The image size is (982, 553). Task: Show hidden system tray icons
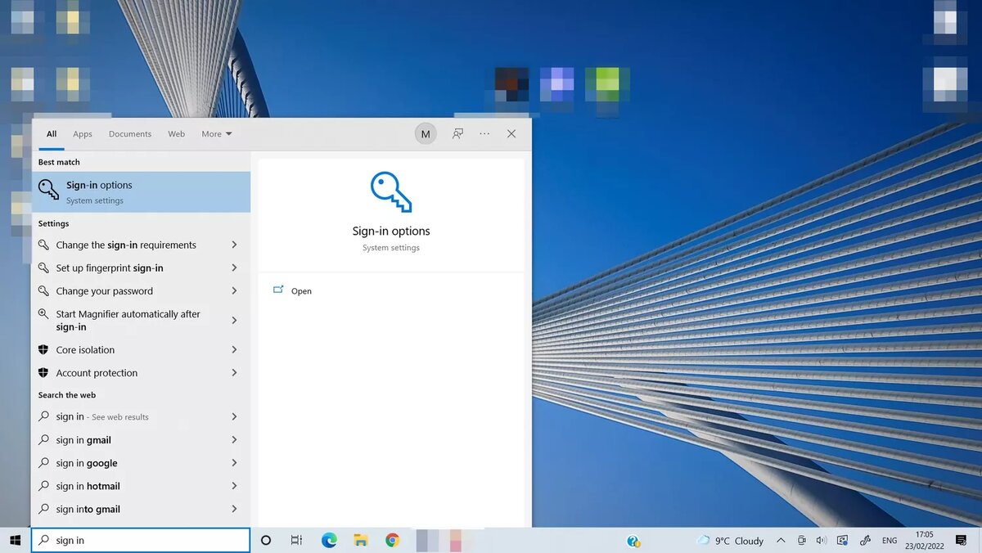(781, 541)
